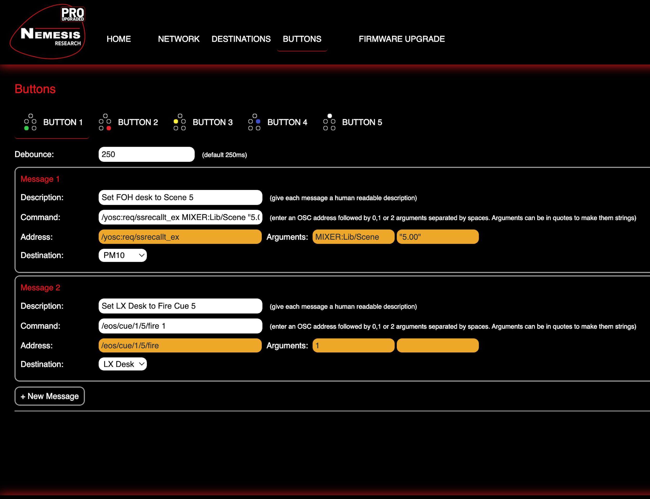Navigate to the HOME page
The image size is (650, 499).
coord(119,39)
